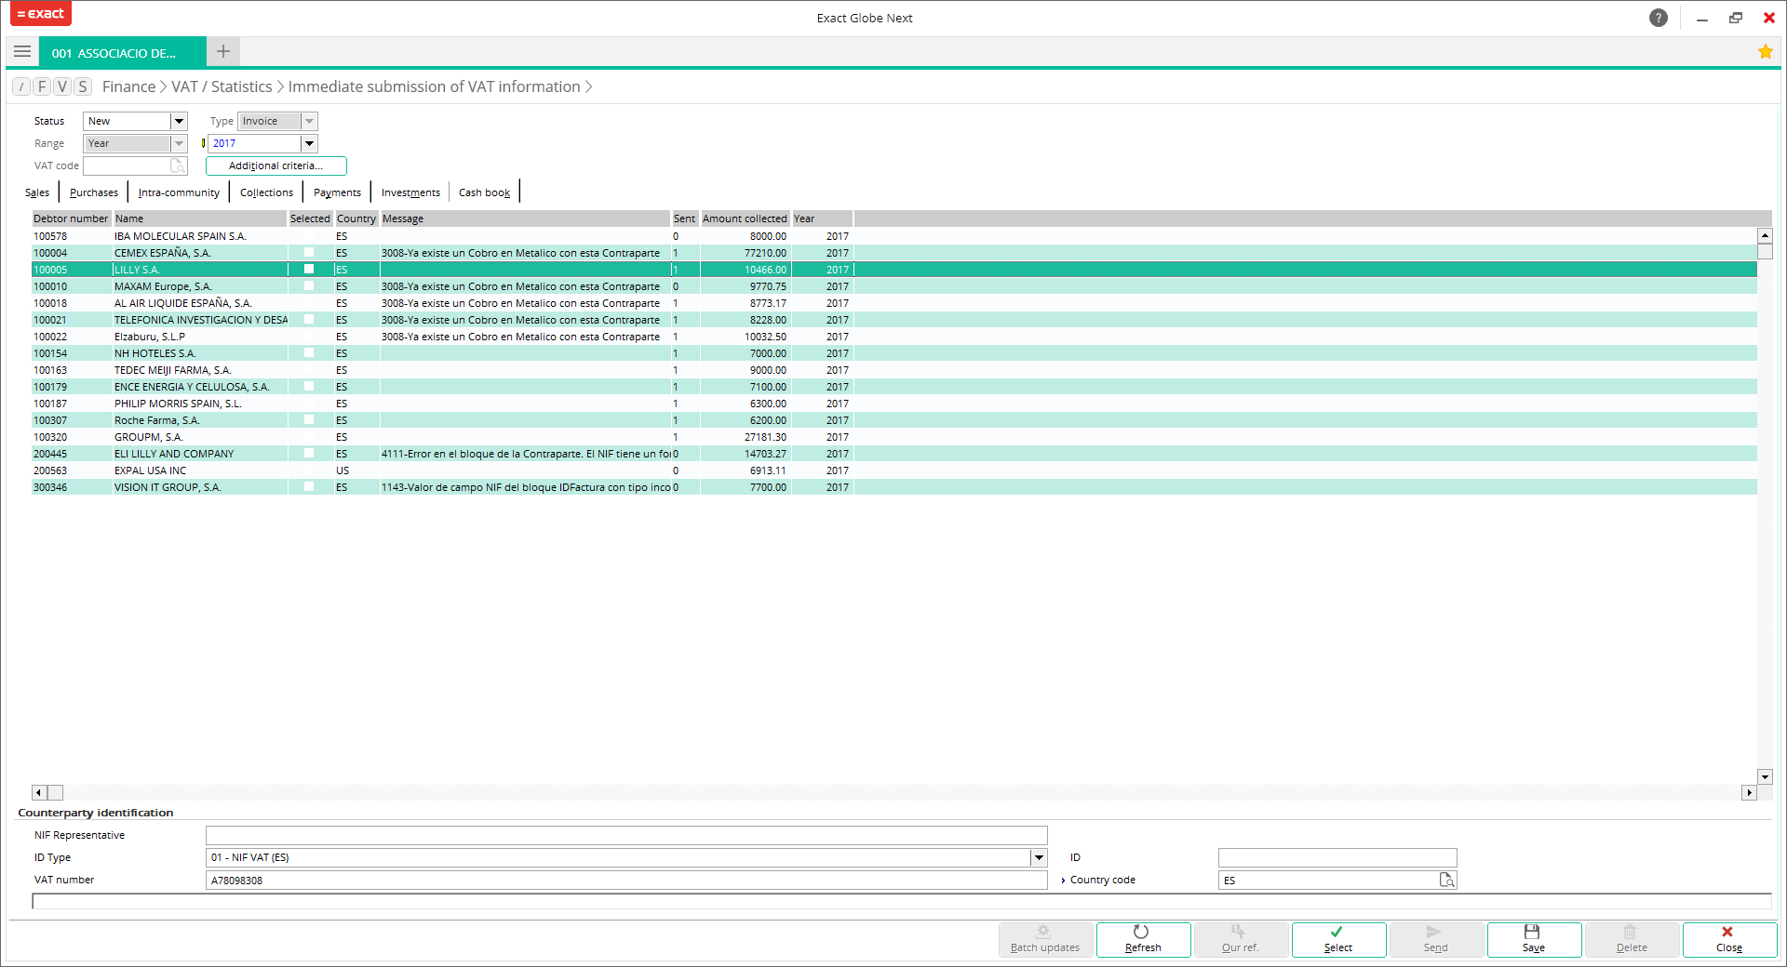The height and width of the screenshot is (967, 1787).
Task: Expand the 2017 year dropdown
Action: tap(309, 143)
